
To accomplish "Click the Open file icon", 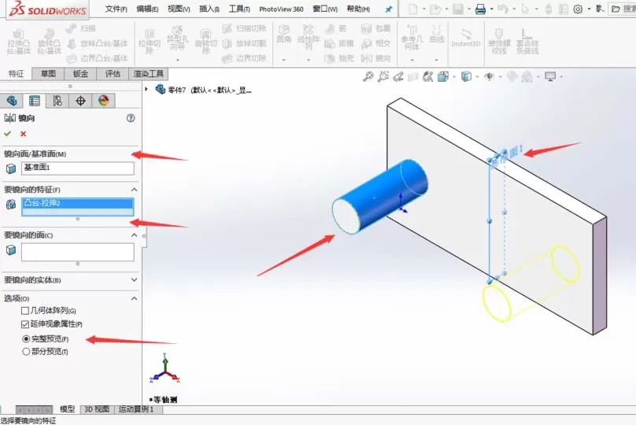I will pyautogui.click(x=435, y=9).
